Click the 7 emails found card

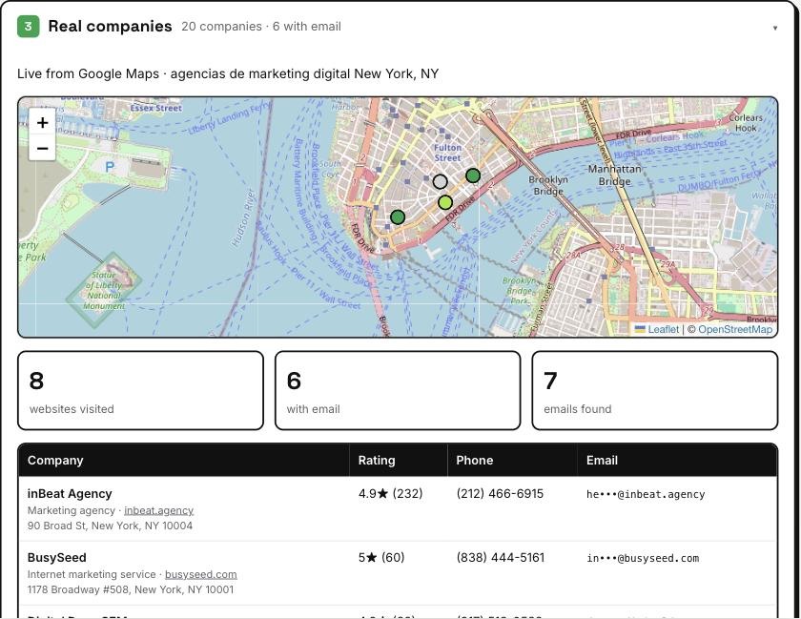tap(655, 390)
